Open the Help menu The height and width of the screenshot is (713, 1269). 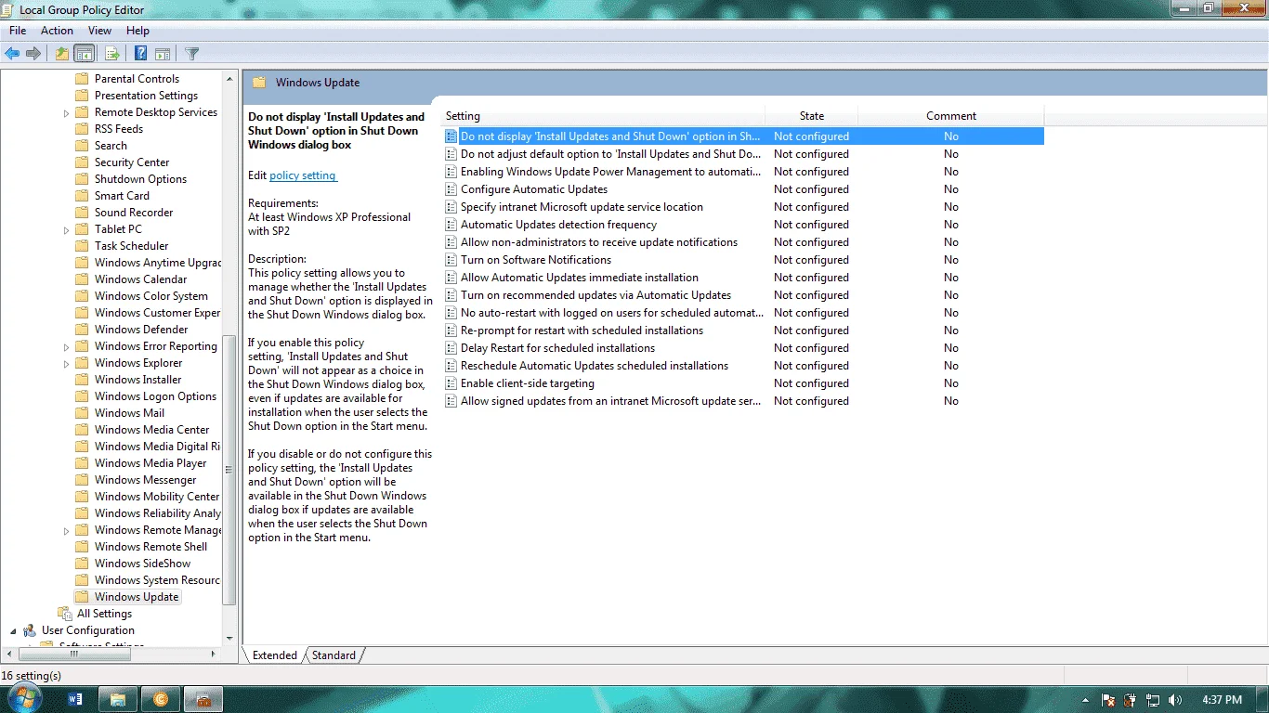(137, 31)
